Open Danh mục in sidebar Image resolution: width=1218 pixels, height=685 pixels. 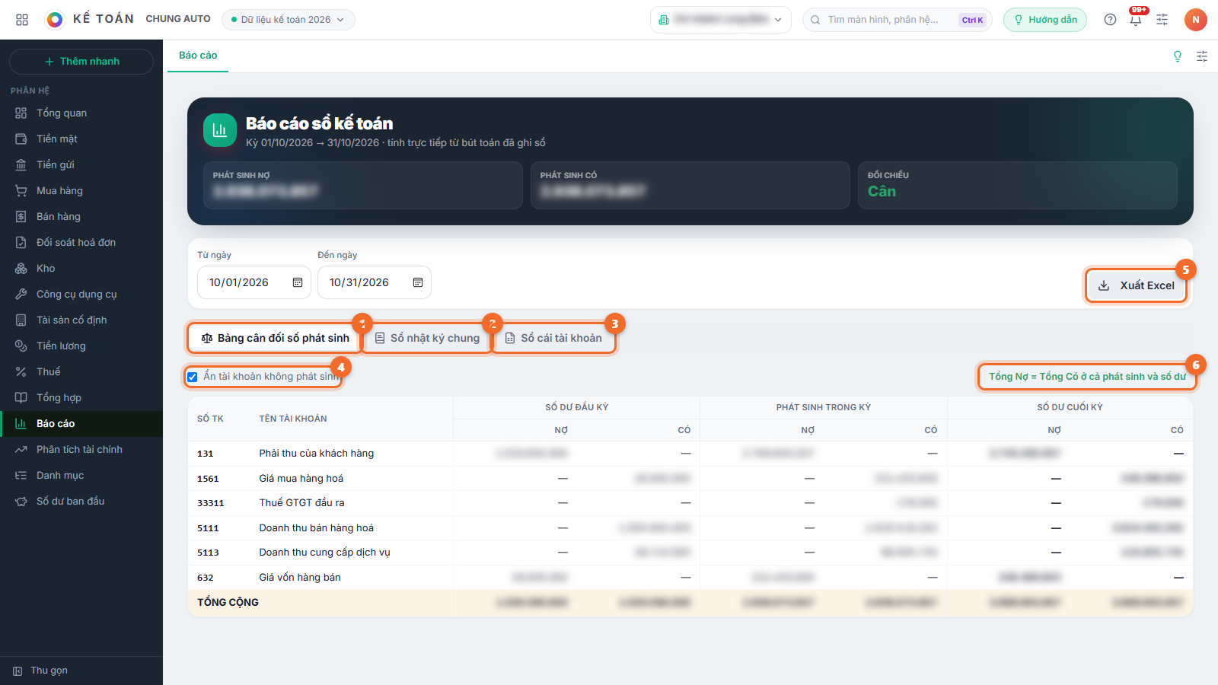(x=81, y=475)
